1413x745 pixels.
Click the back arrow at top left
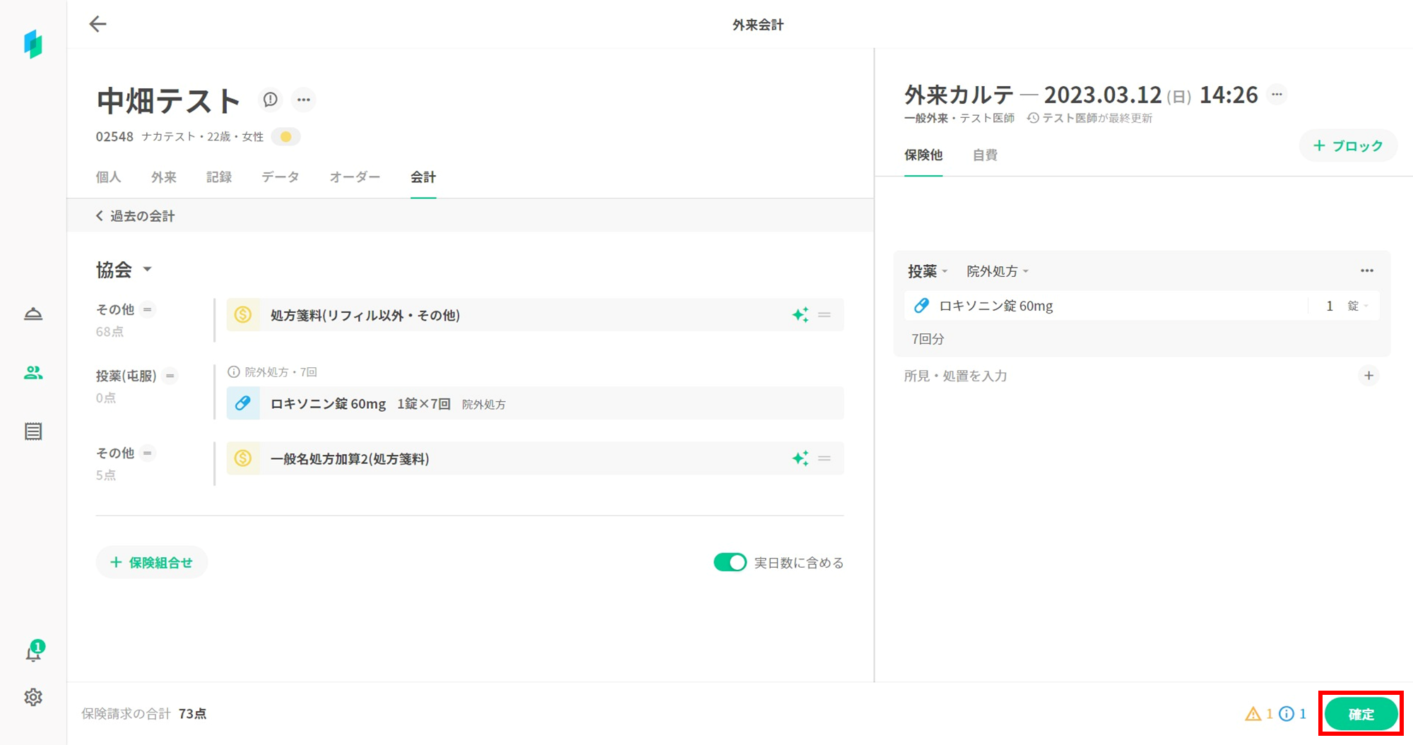[x=97, y=24]
